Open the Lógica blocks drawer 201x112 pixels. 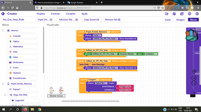(x=22, y=41)
